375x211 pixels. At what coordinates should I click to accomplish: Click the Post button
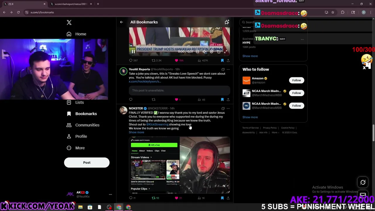87,163
